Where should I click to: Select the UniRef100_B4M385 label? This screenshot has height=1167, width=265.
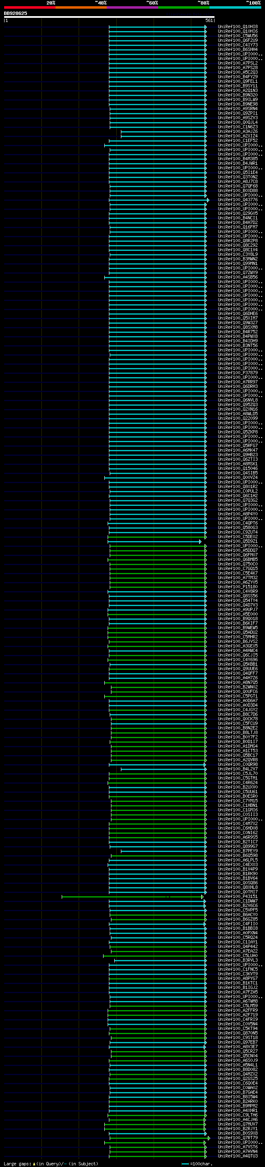[x=238, y=159]
